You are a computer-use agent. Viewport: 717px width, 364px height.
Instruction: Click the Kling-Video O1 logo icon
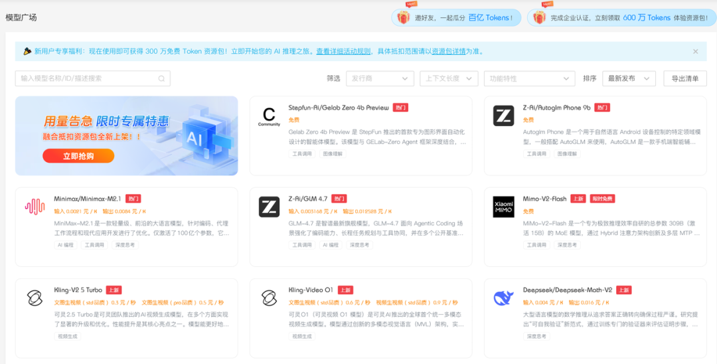click(x=269, y=298)
